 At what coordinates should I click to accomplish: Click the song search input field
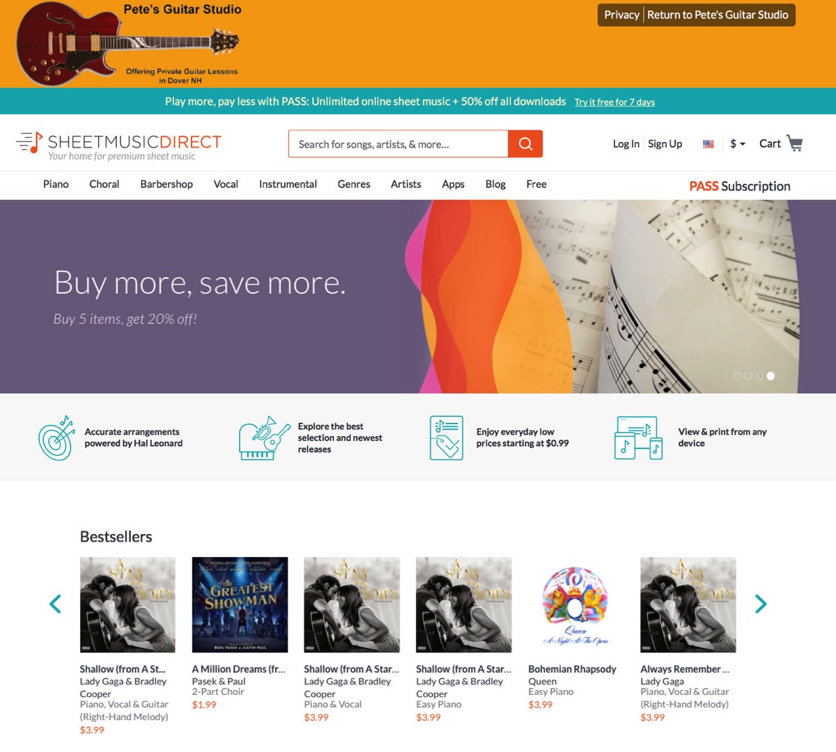pos(398,144)
